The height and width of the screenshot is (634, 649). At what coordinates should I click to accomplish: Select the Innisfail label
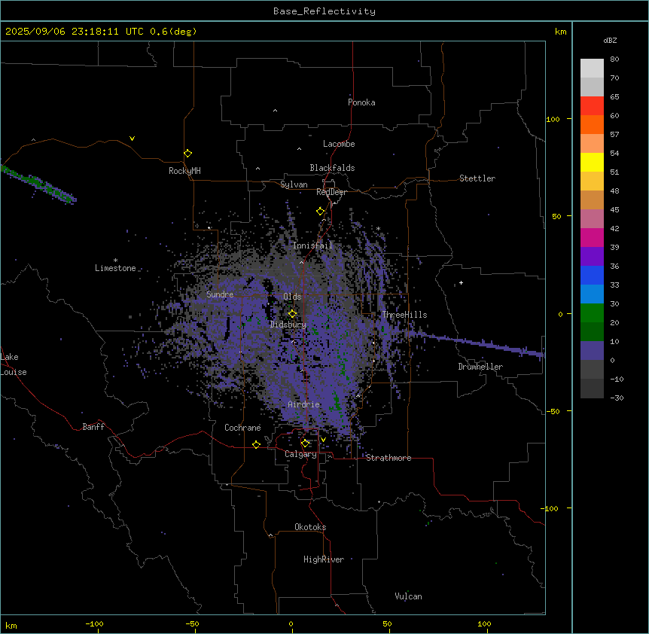(x=312, y=245)
